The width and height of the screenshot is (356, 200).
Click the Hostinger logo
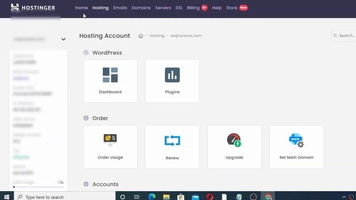(33, 7)
